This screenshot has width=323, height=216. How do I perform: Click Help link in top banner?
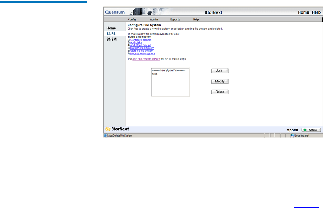click(316, 12)
